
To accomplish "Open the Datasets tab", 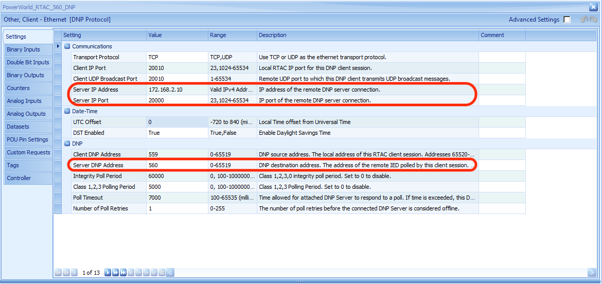I will [x=28, y=127].
